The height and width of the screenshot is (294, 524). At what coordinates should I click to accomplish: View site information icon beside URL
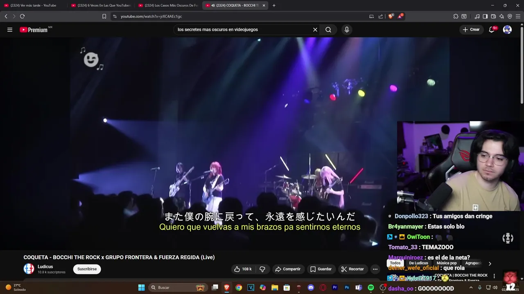pyautogui.click(x=115, y=16)
